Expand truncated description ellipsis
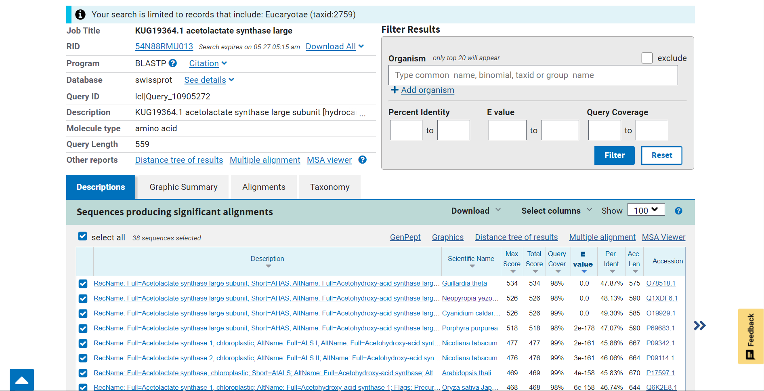The height and width of the screenshot is (391, 764). [363, 114]
